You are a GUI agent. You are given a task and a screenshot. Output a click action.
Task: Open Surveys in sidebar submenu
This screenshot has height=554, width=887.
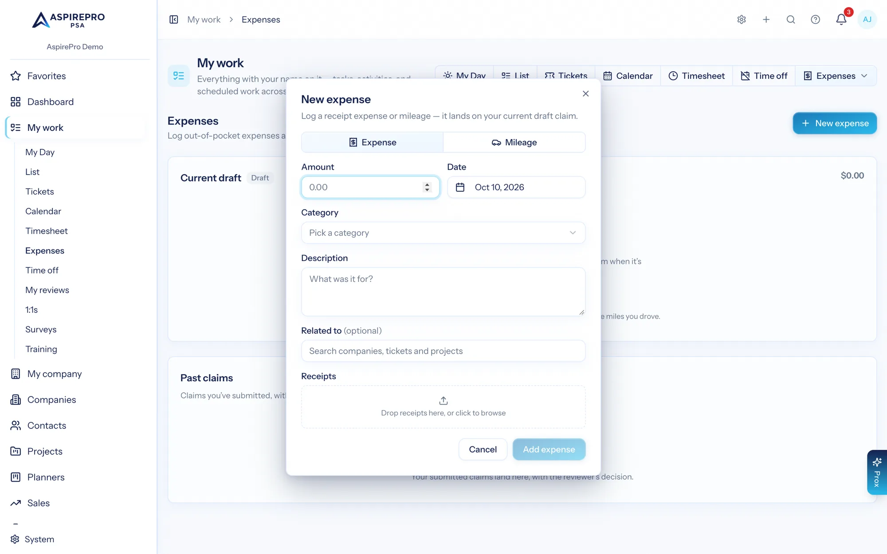tap(41, 330)
